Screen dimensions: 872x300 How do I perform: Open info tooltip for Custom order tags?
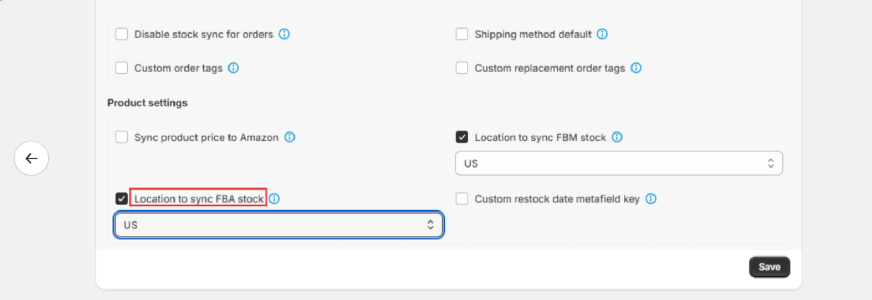coord(233,68)
